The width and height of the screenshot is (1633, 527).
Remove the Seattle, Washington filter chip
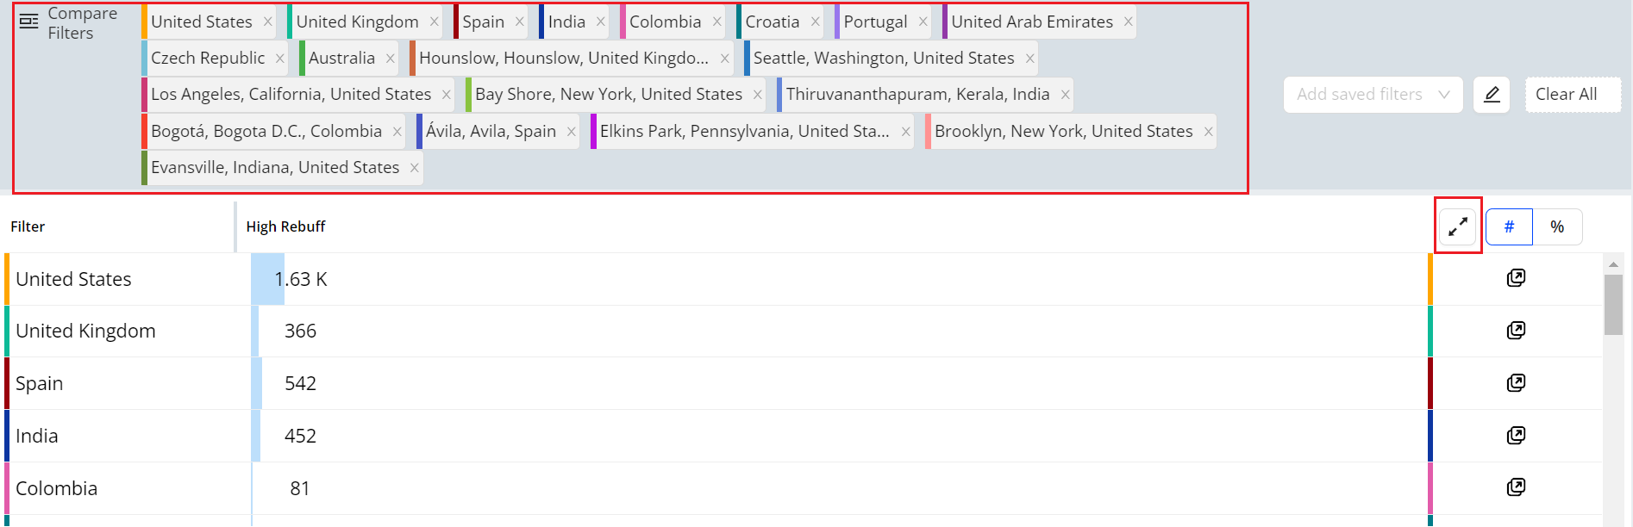click(1030, 59)
